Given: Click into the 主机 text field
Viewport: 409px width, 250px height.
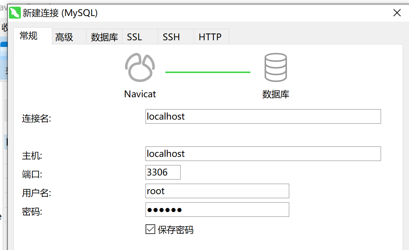Looking at the screenshot, I should tap(263, 154).
